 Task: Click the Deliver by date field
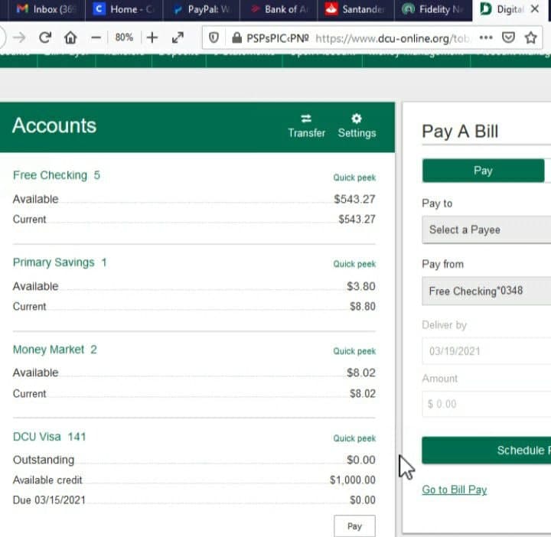point(485,351)
